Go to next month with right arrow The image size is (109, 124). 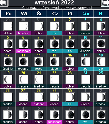coord(105,3)
